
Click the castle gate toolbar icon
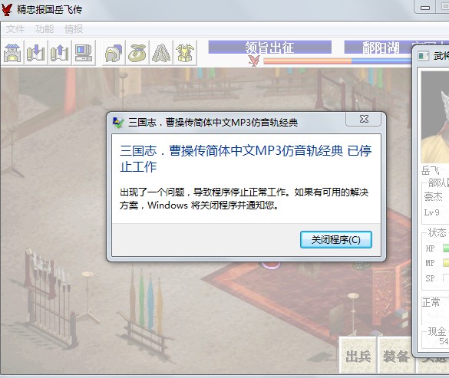[x=12, y=53]
